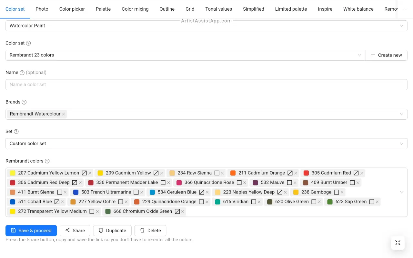Image resolution: width=413 pixels, height=258 pixels.
Task: Click Save & proceed button
Action: [x=31, y=231]
